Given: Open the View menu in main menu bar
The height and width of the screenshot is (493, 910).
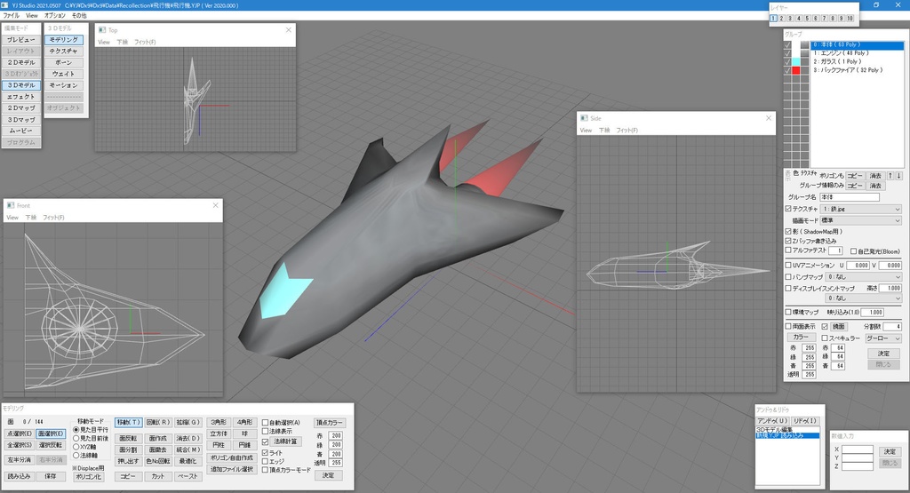Looking at the screenshot, I should pos(32,16).
